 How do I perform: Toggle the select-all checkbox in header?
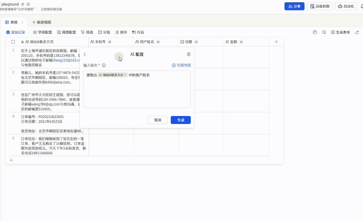click(x=13, y=42)
